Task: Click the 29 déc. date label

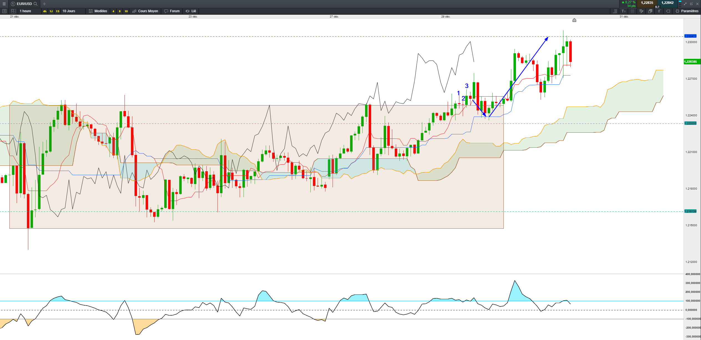Action: tap(446, 17)
